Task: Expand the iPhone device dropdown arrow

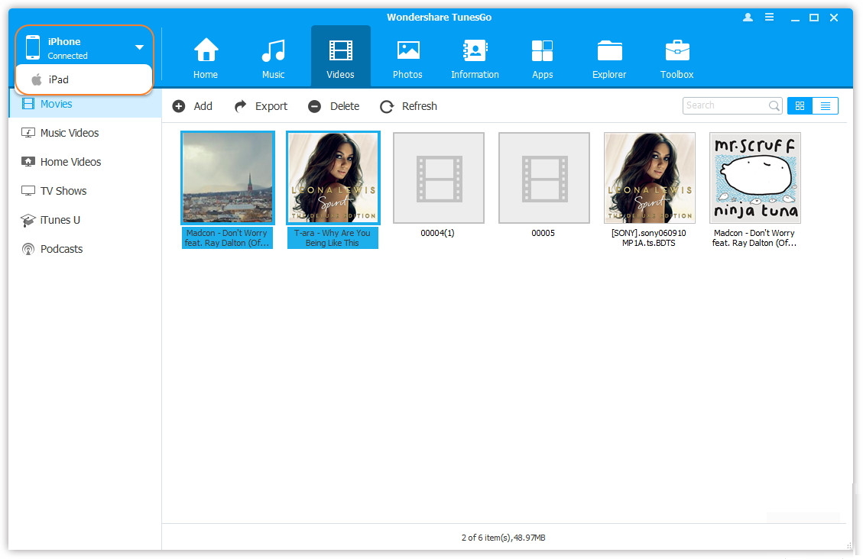Action: 139,47
